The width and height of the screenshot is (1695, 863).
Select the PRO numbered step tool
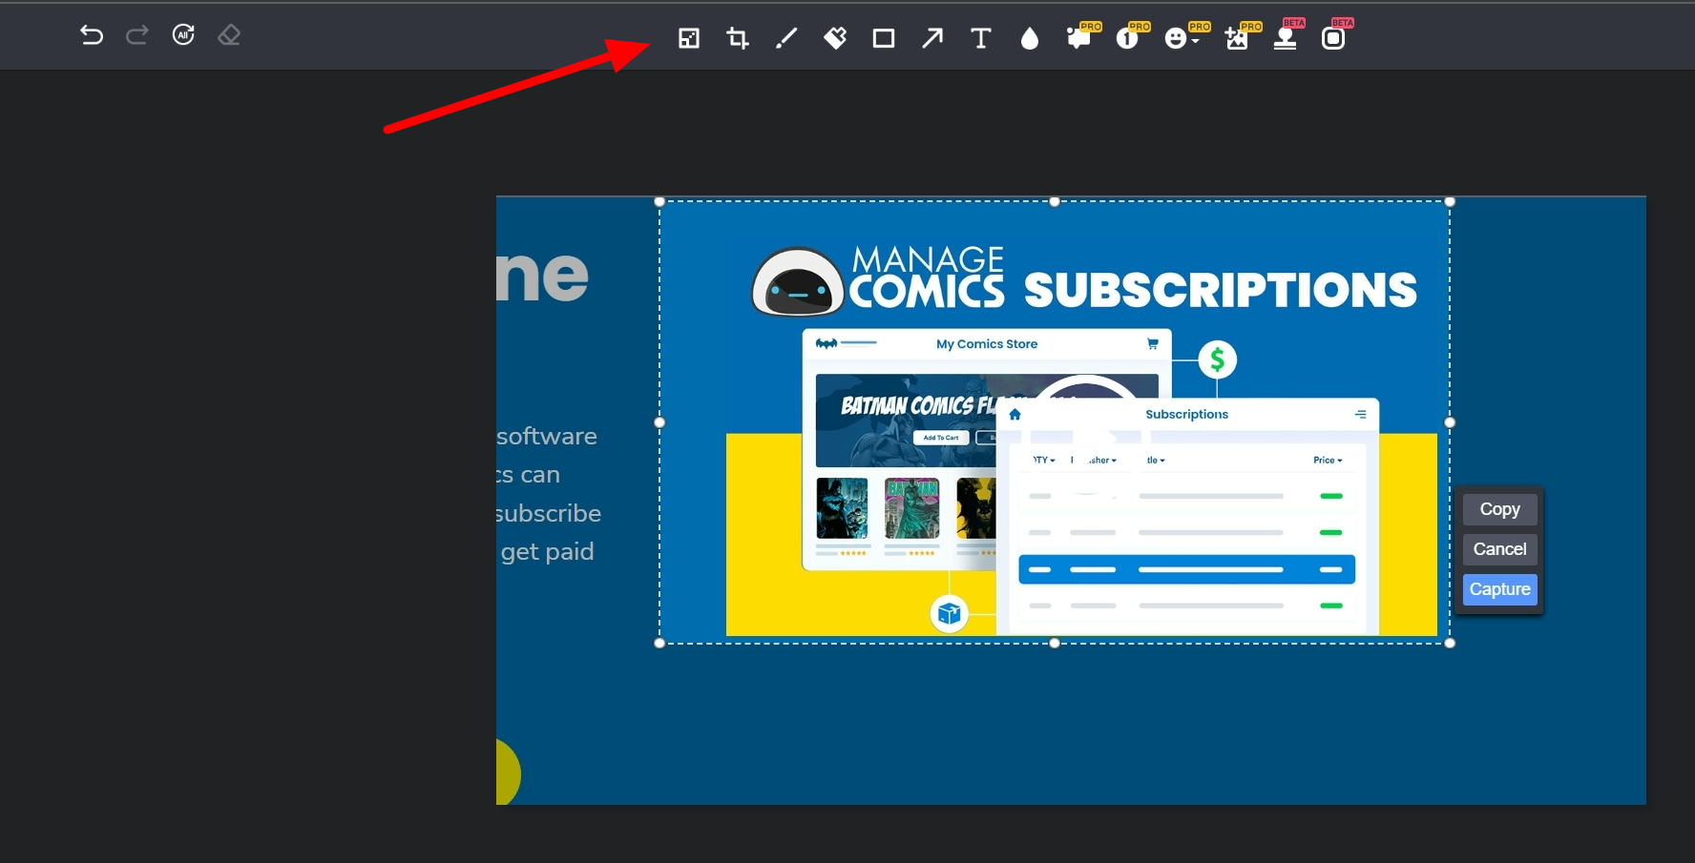point(1127,38)
